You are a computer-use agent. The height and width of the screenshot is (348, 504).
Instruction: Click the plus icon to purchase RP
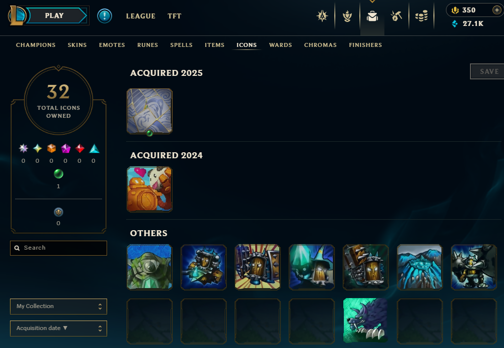496,10
